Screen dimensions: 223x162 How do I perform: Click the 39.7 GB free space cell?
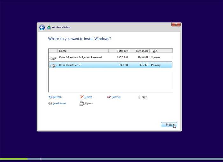[x=144, y=65]
